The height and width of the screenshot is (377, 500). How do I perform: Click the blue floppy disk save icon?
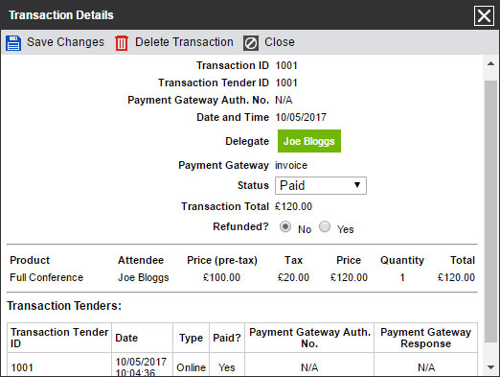13,43
